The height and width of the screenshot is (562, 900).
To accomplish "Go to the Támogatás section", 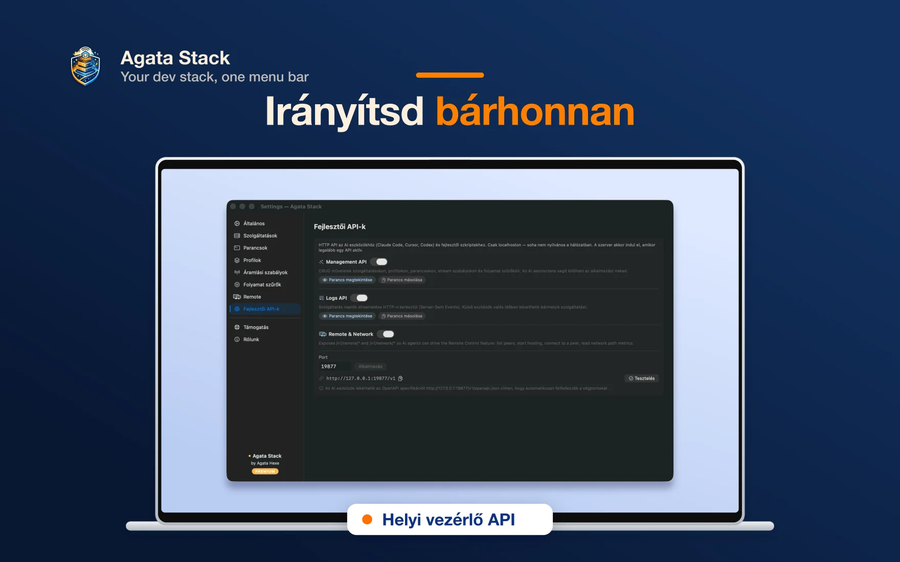I will click(x=265, y=327).
